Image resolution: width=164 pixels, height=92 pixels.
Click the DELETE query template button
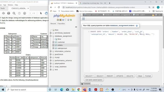coord(130,76)
